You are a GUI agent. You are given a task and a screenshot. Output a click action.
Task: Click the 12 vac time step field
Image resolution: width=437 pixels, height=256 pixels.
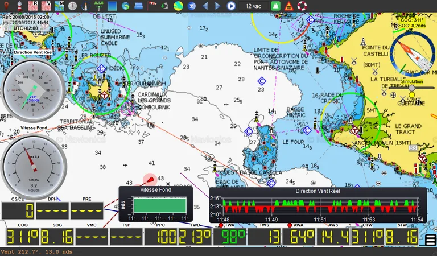pos(253,6)
